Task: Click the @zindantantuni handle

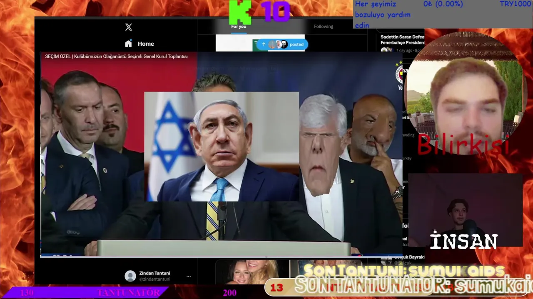Action: (x=154, y=279)
